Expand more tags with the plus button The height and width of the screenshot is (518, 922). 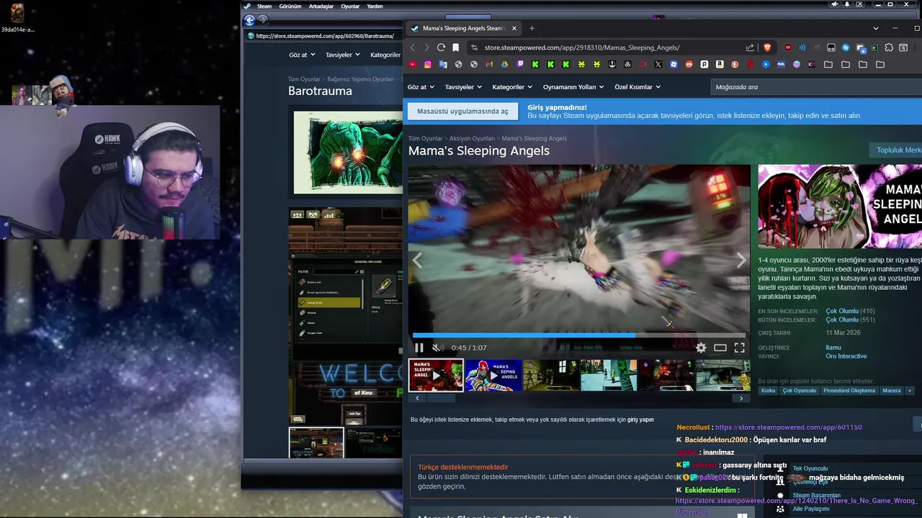tap(909, 391)
